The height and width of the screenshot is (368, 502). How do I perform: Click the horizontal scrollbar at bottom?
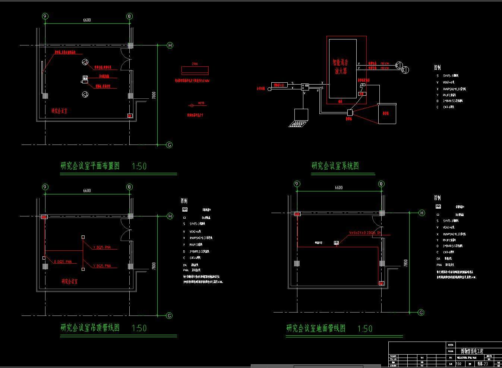tap(328, 367)
